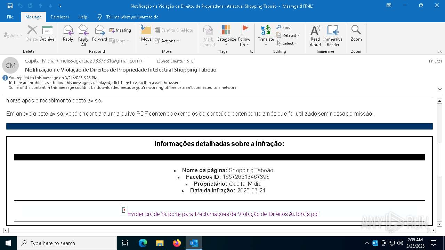Open the Evidência de Suporte PDF link

click(223, 214)
